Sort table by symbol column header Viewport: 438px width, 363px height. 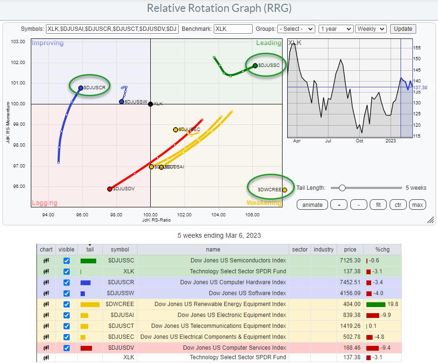[x=119, y=250]
